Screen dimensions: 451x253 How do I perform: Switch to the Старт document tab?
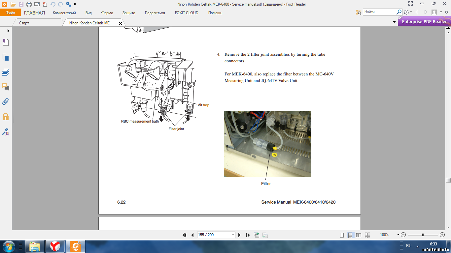tap(24, 23)
